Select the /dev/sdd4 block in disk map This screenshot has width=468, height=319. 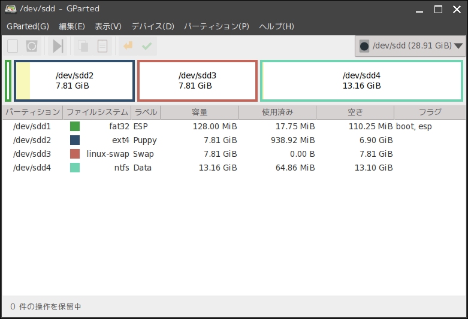tap(361, 81)
